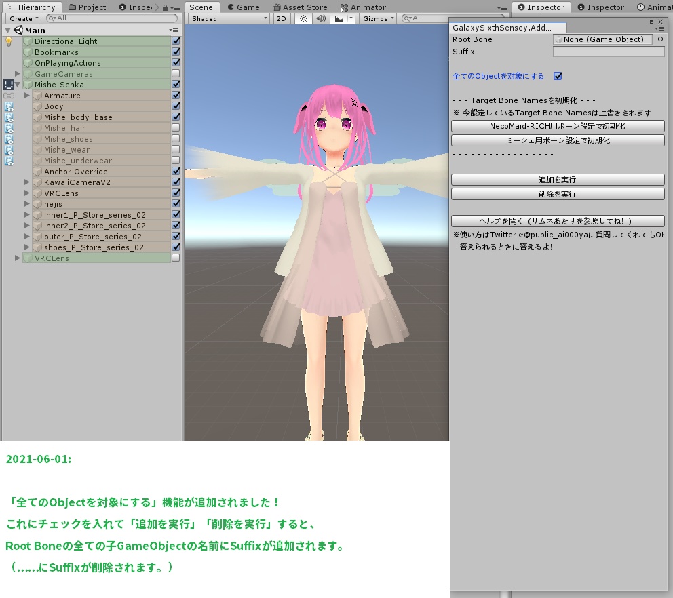
Task: Enable Mishe_wear checkbox
Action: (x=176, y=149)
